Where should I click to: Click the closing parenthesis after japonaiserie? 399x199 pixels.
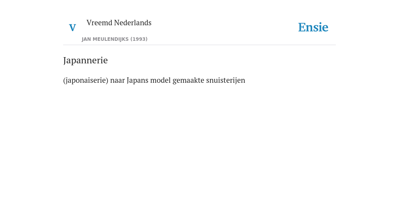click(107, 80)
